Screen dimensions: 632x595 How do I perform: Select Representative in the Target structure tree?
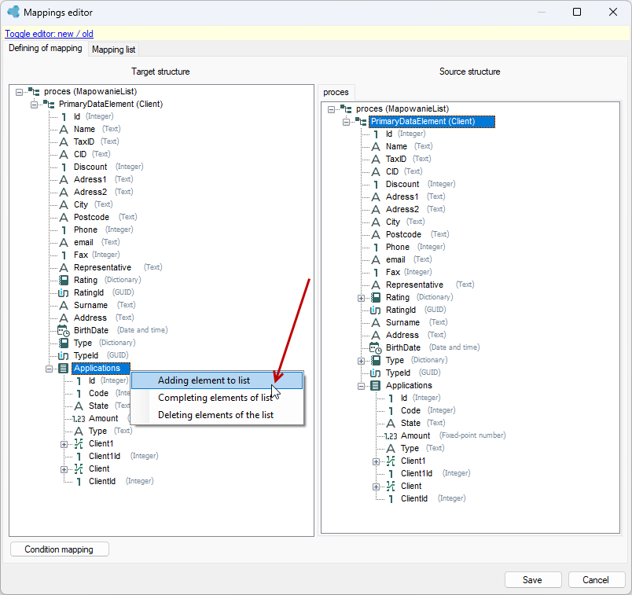(x=102, y=268)
